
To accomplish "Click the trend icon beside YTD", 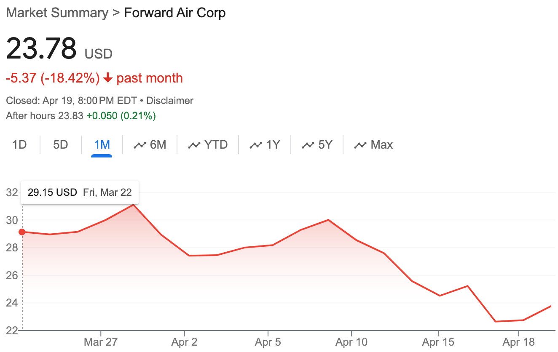I will [194, 145].
